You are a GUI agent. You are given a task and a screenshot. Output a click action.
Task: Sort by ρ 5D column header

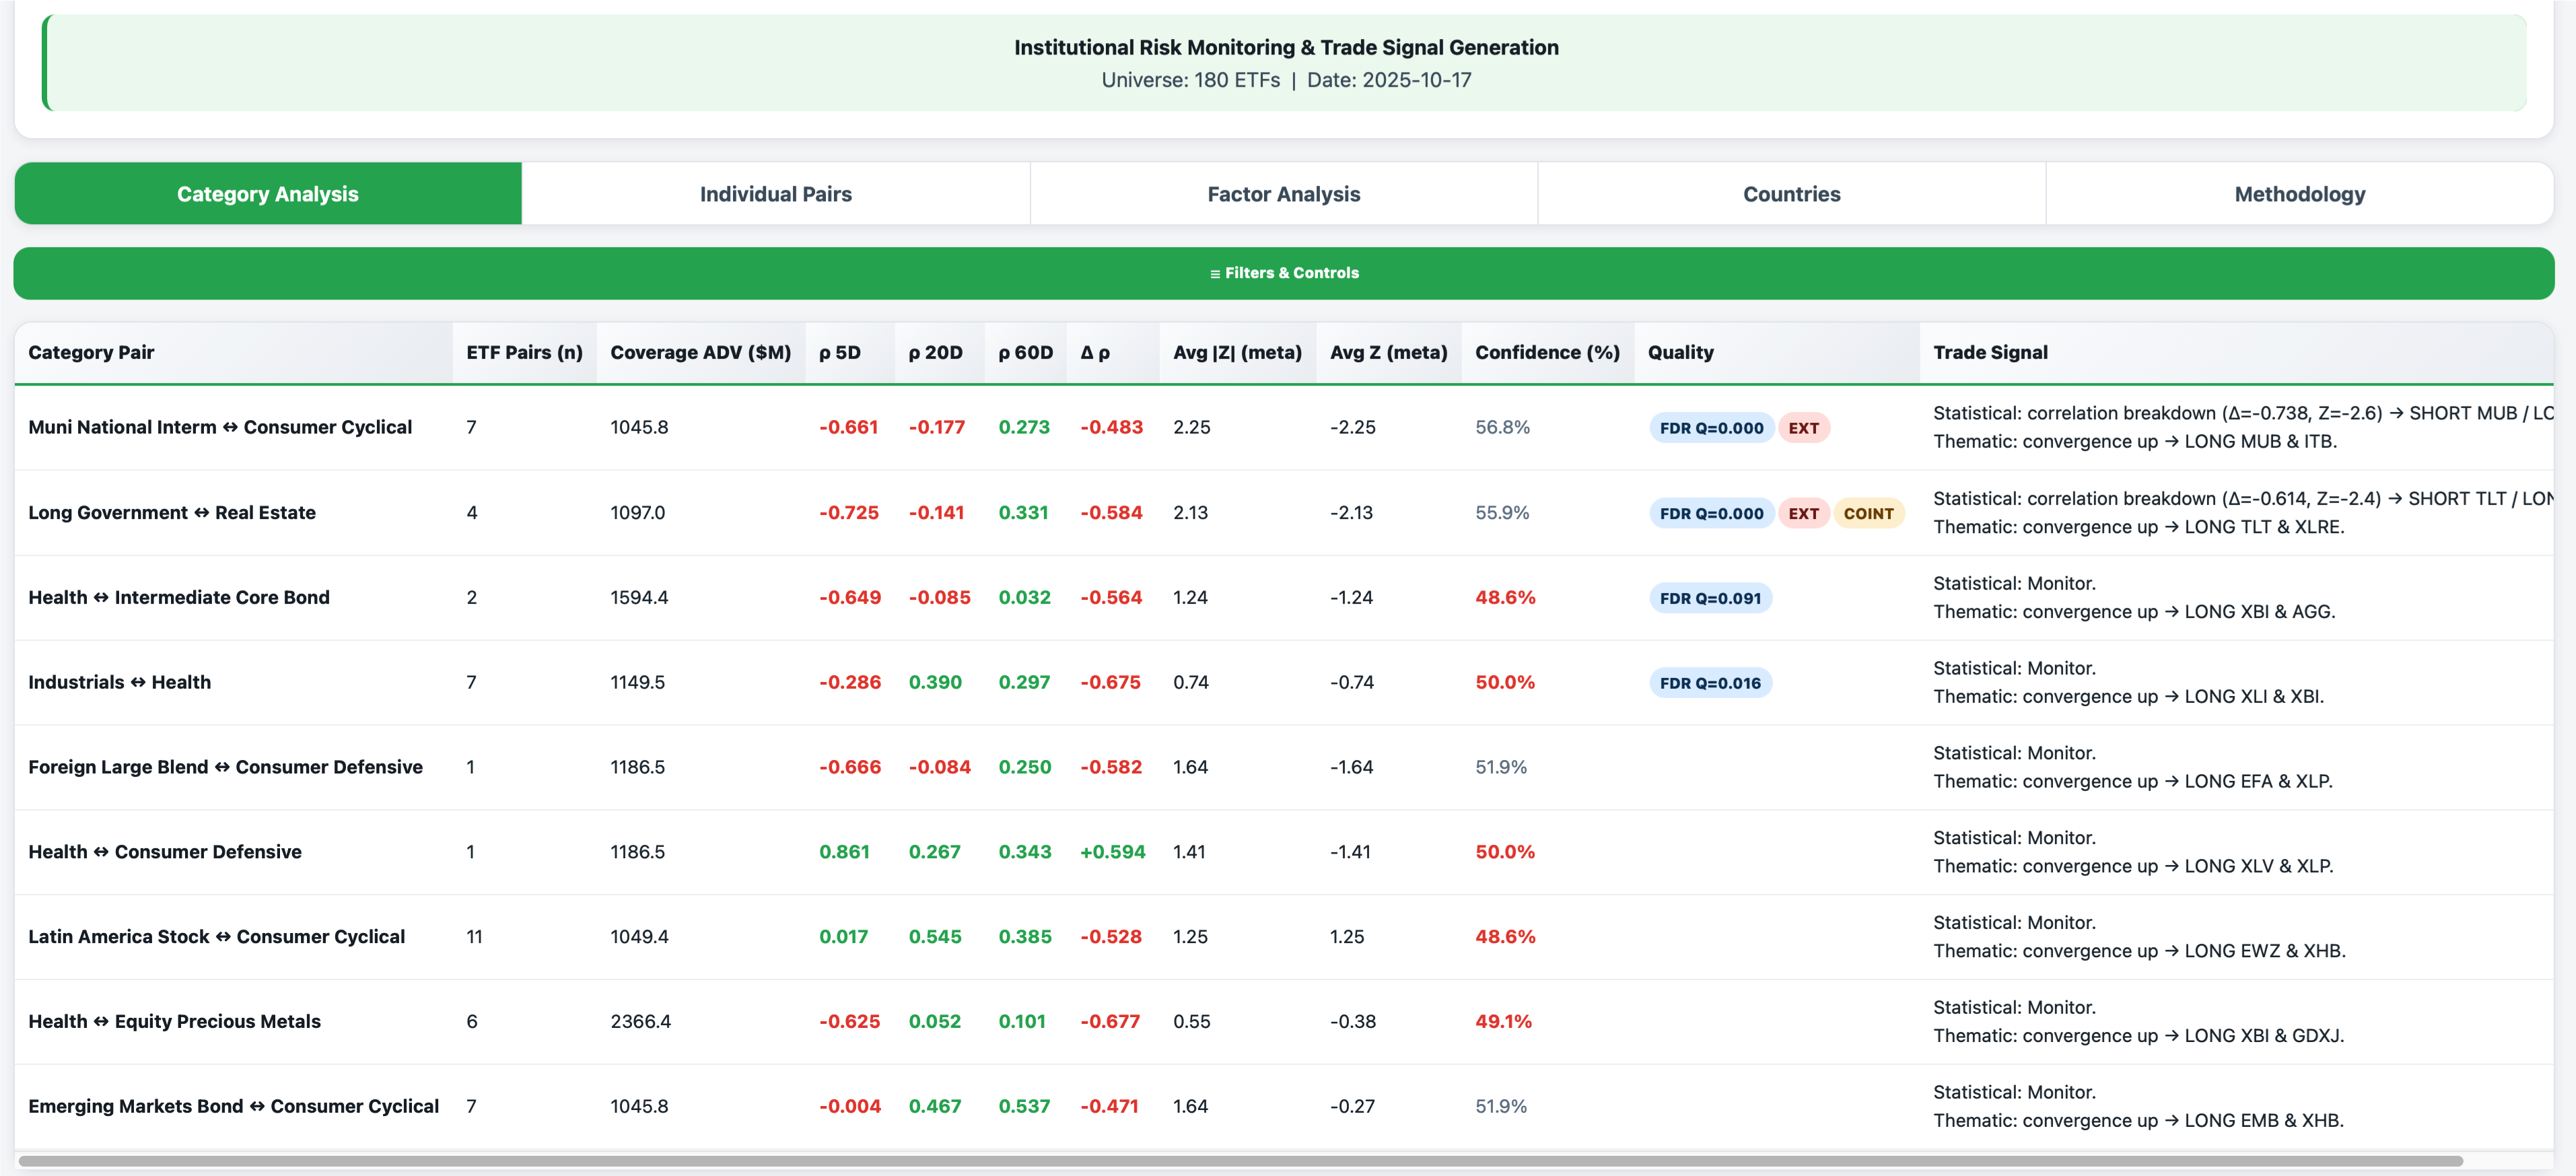[839, 352]
